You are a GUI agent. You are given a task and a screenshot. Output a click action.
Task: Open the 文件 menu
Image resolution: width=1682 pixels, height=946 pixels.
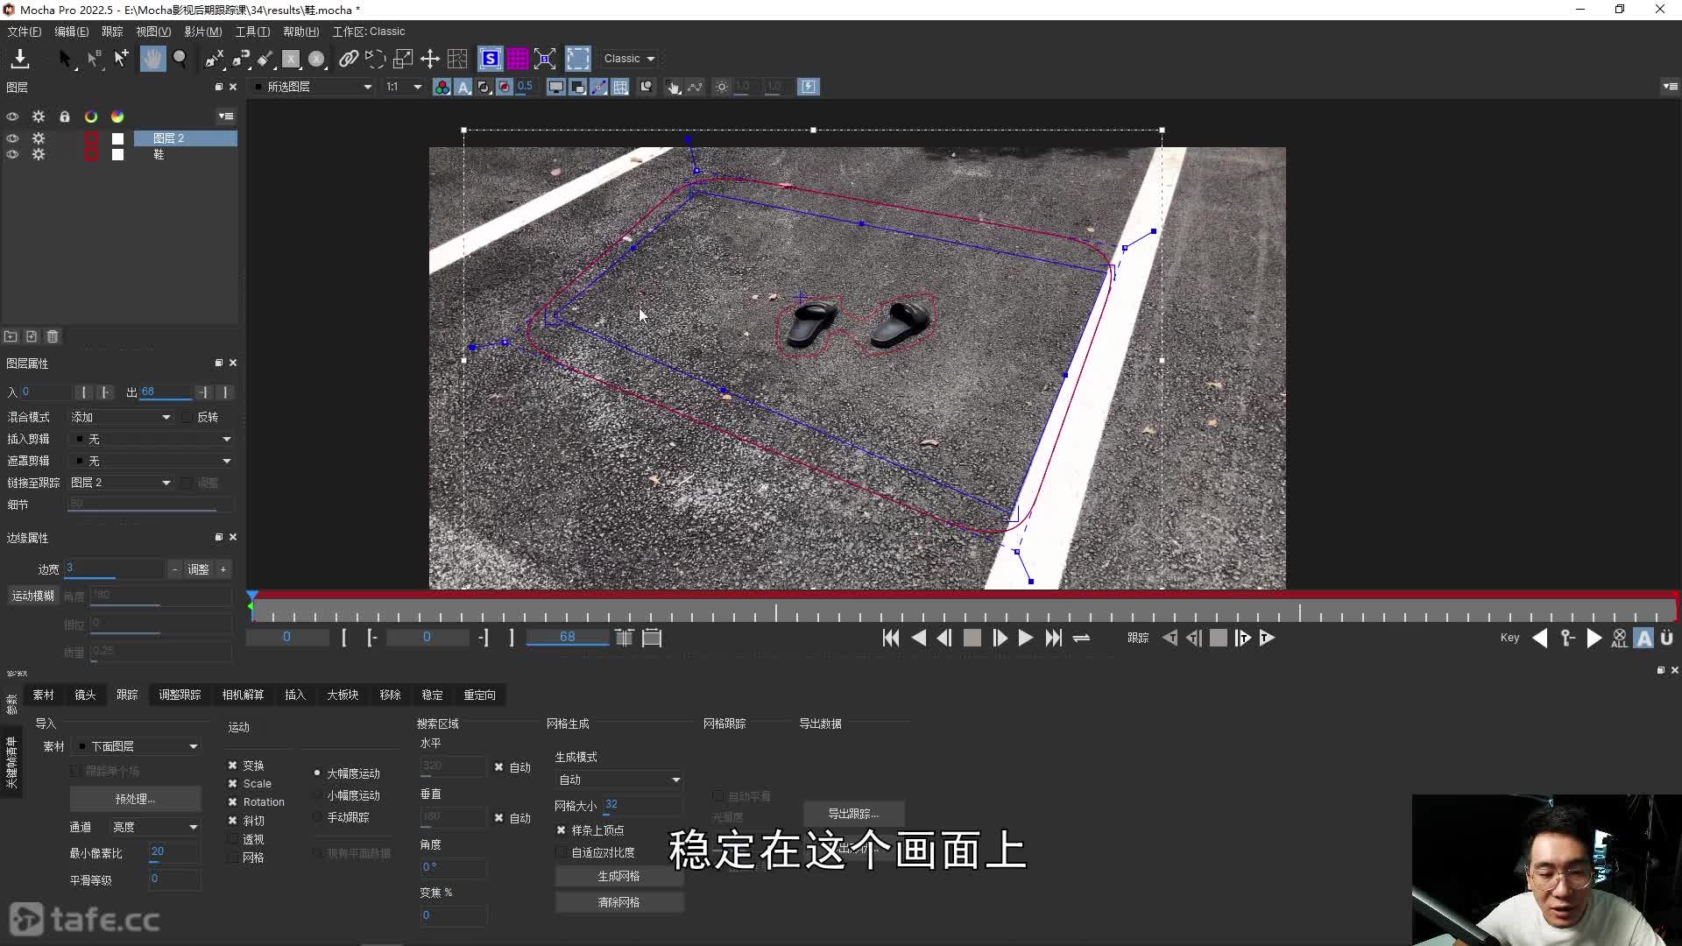(24, 32)
